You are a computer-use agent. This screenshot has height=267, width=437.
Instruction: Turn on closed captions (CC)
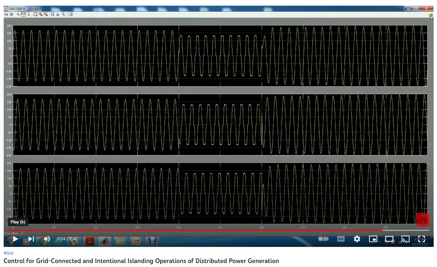(x=341, y=239)
